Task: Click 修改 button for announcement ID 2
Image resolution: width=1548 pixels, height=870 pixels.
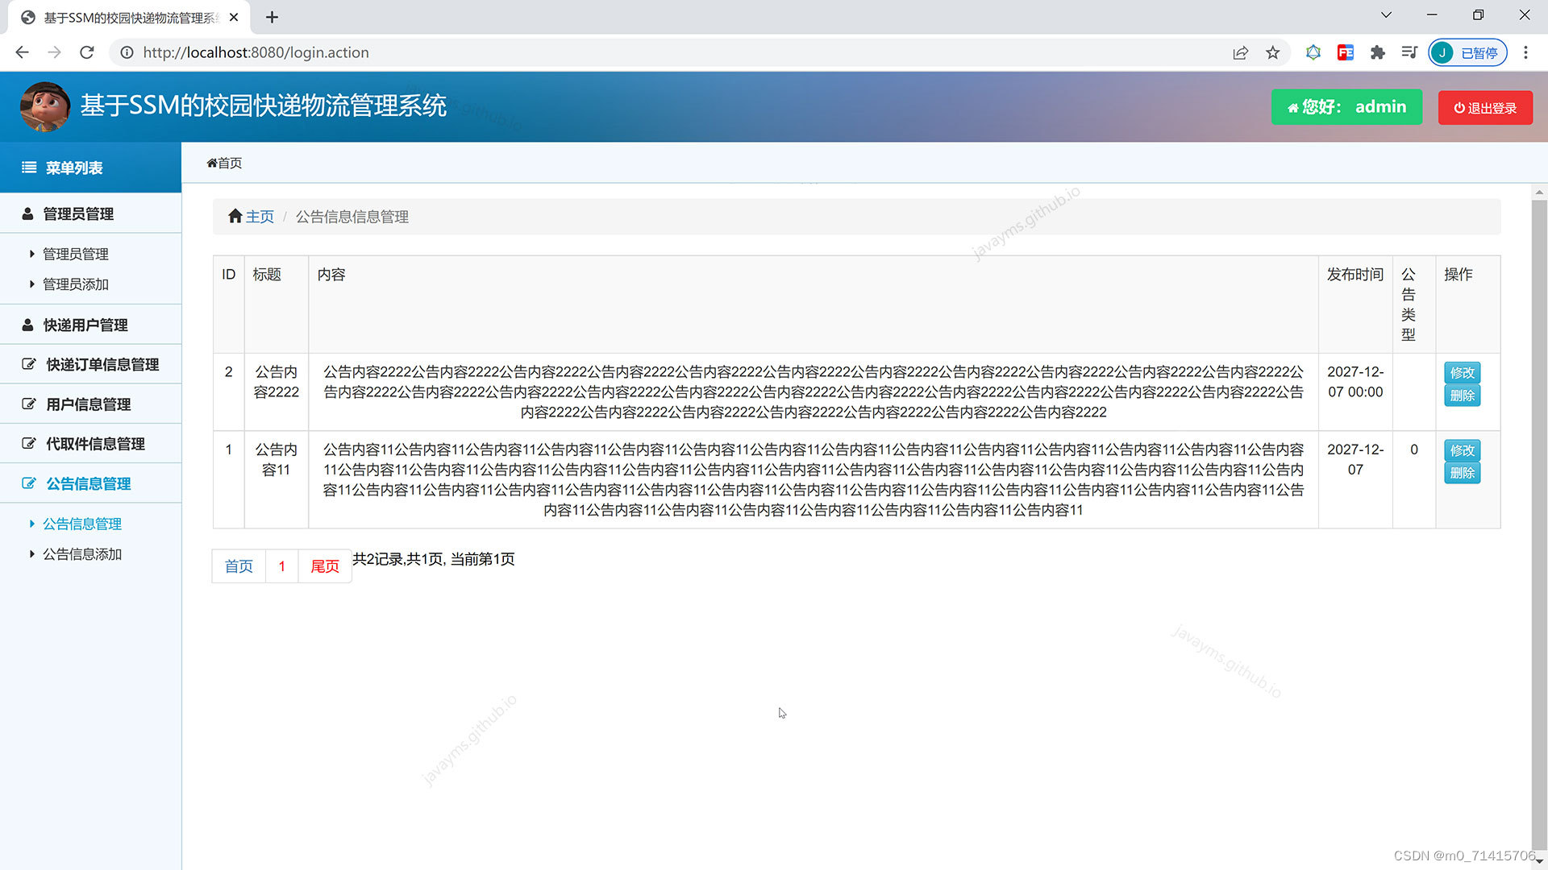Action: coord(1461,372)
